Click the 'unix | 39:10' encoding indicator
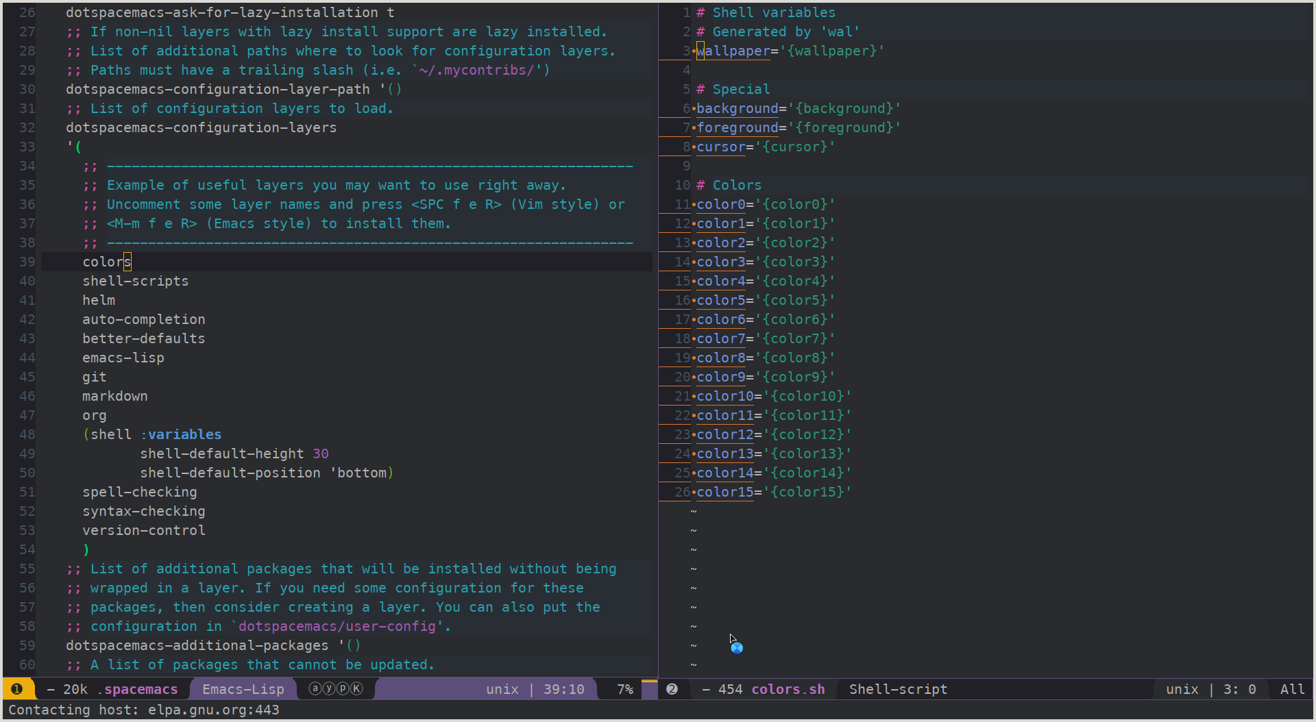The image size is (1316, 722). click(535, 689)
